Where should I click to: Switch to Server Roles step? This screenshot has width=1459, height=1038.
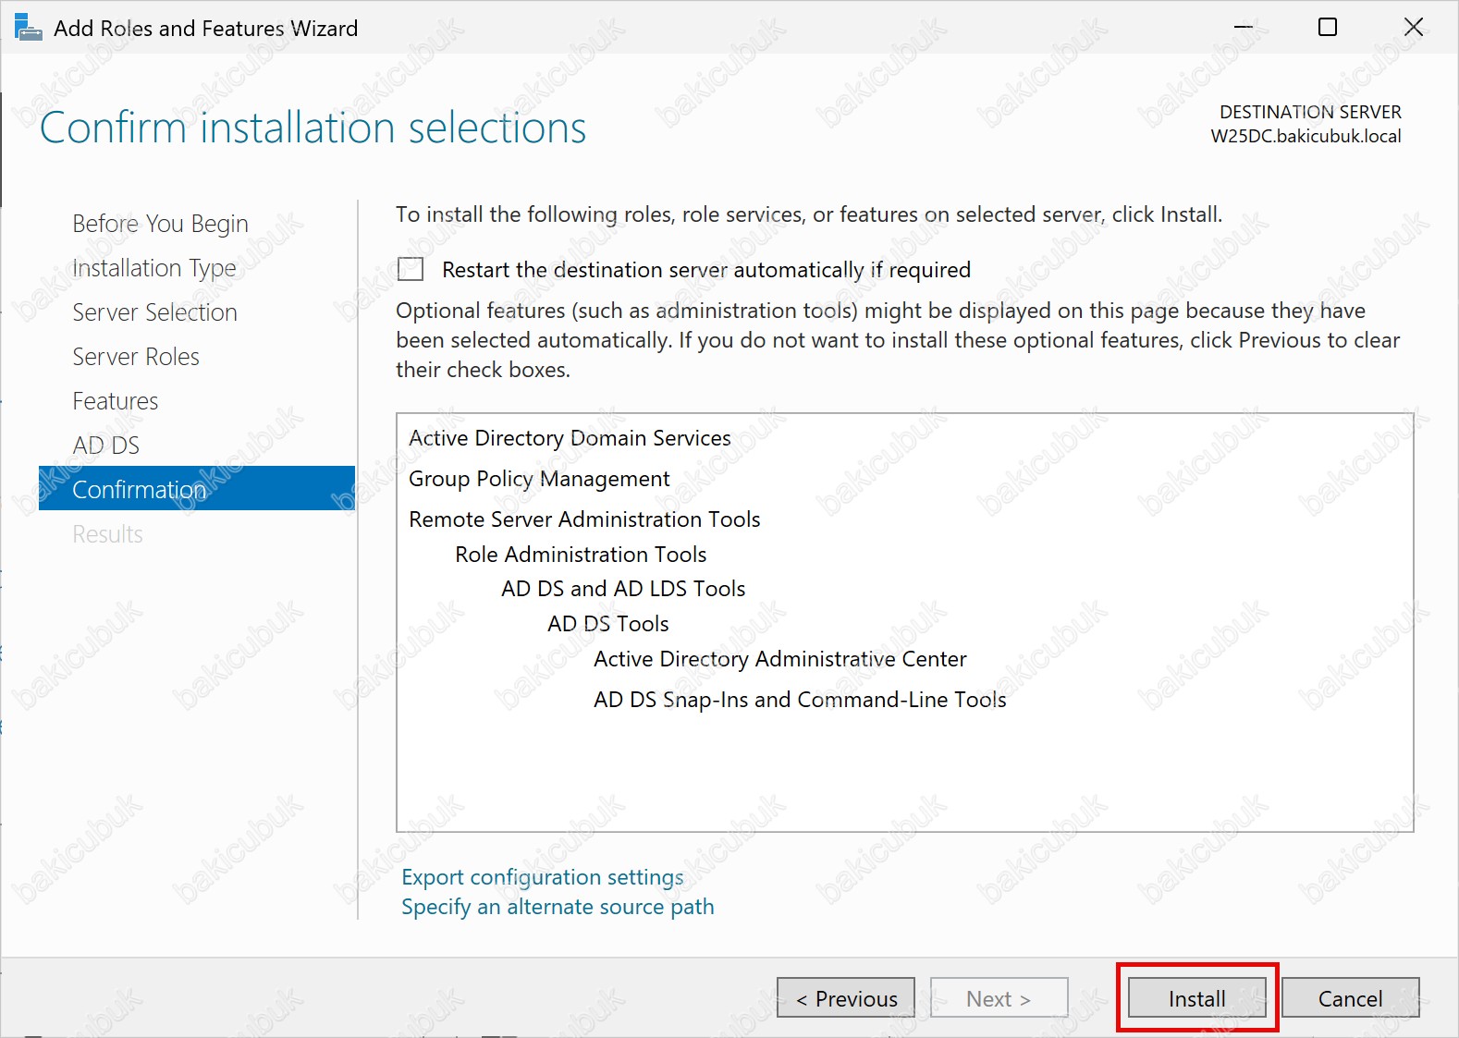pyautogui.click(x=136, y=357)
